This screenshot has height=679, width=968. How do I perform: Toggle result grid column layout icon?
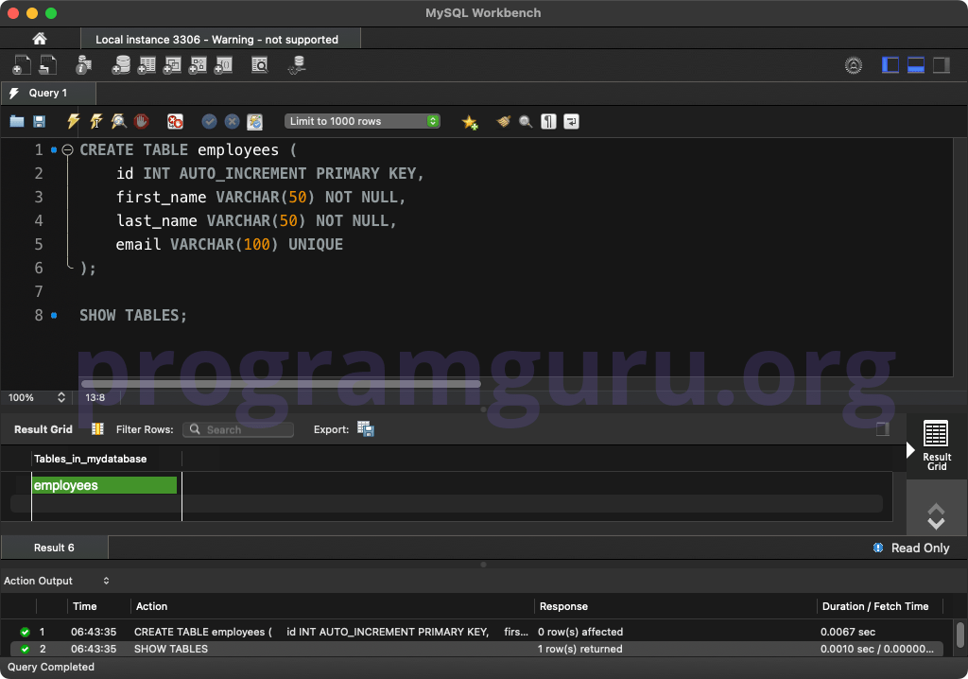coord(97,428)
